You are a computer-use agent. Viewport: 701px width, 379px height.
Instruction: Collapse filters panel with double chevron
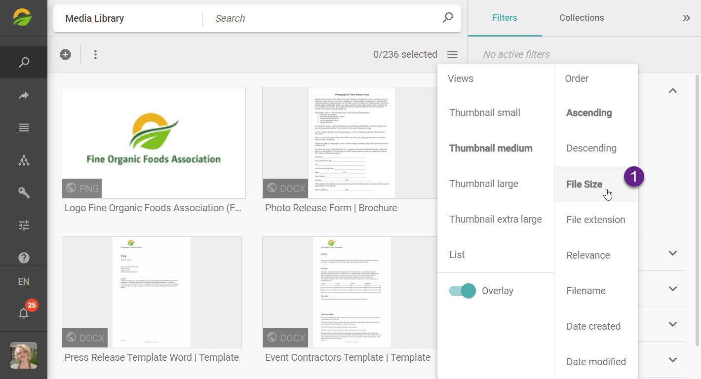tap(686, 18)
